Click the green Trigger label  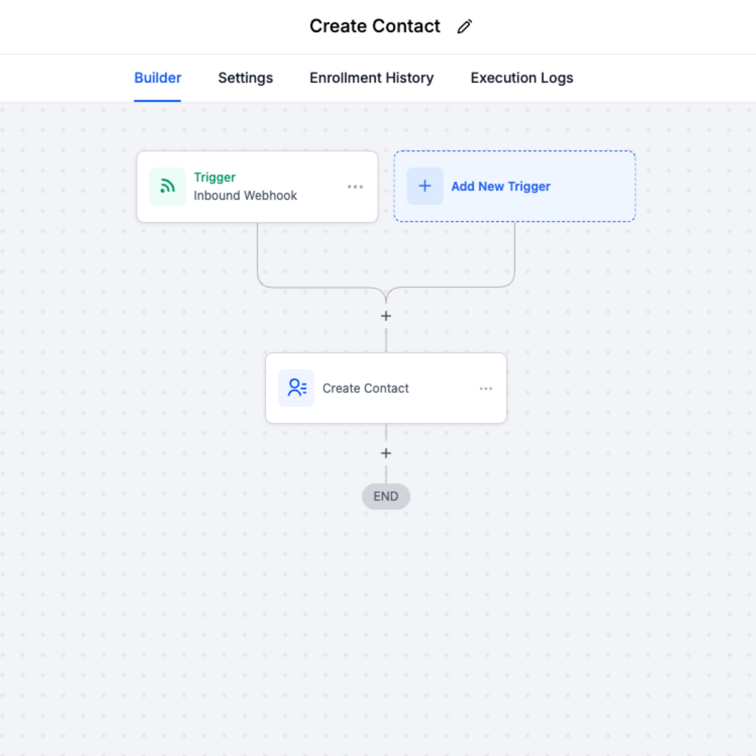tap(215, 177)
